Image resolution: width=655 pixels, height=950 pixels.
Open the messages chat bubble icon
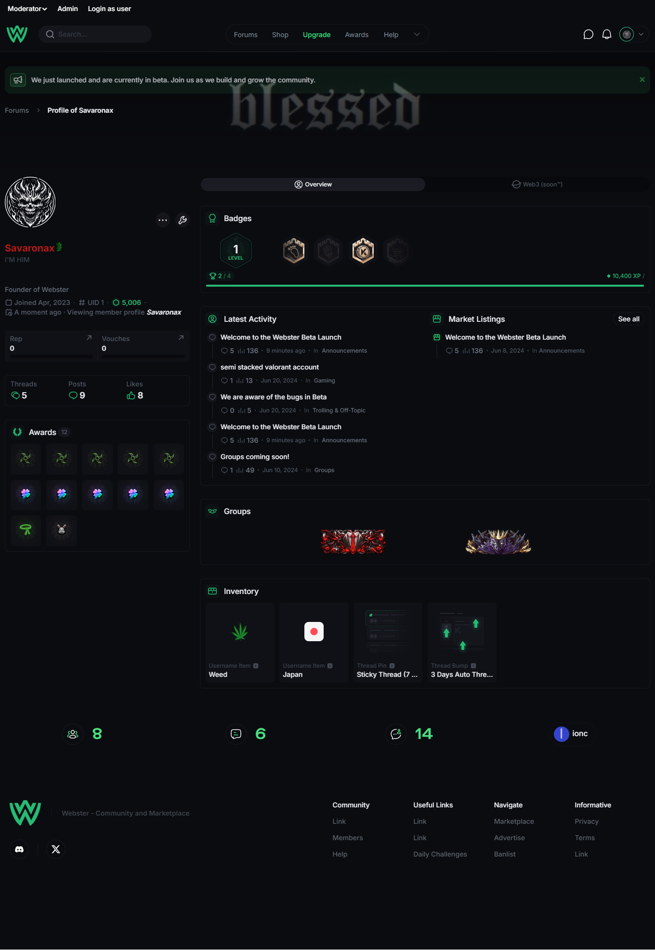click(x=588, y=34)
